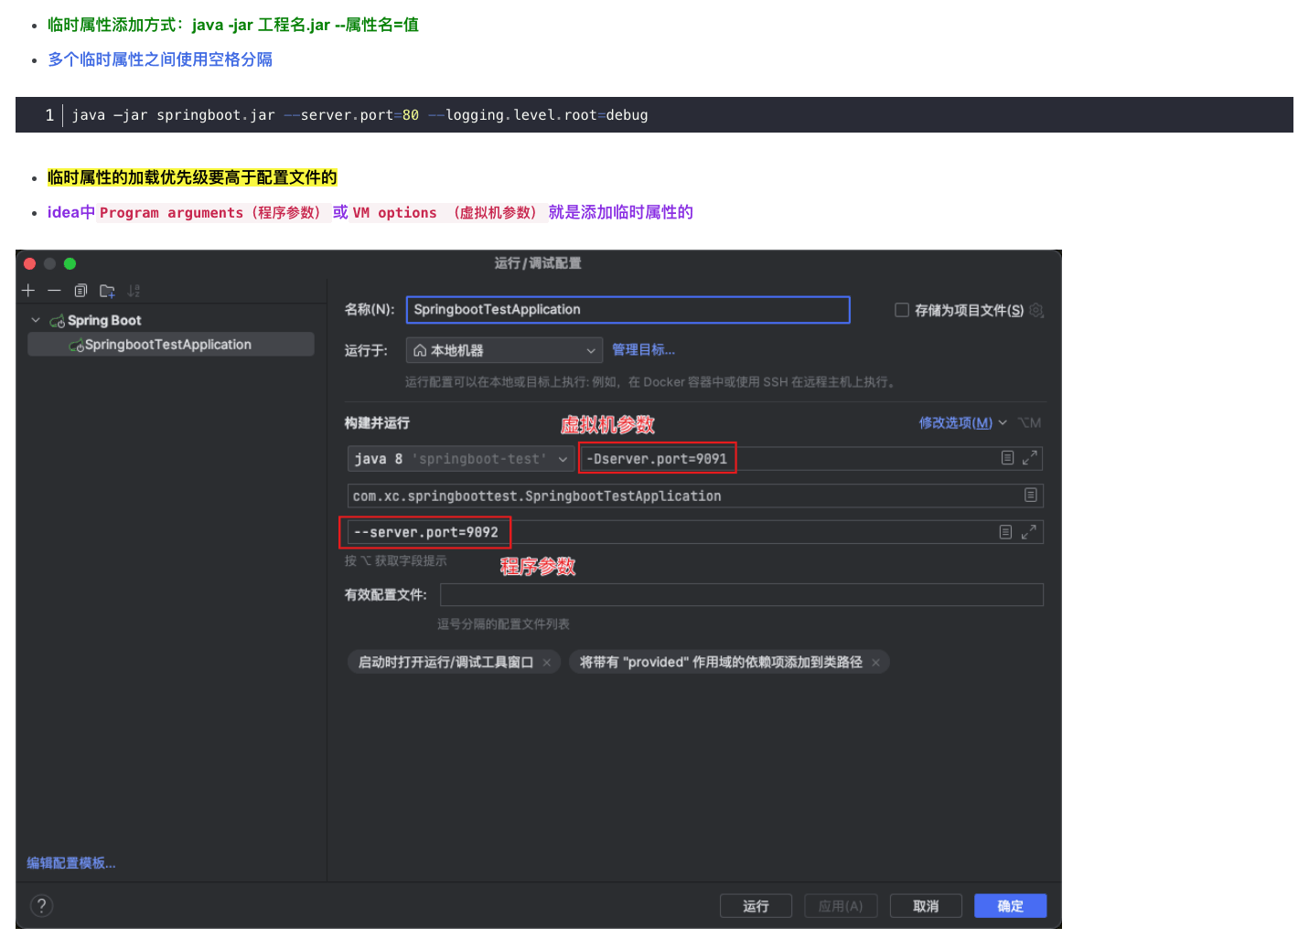1309x949 pixels.
Task: Collapse the Spring Boot tree node
Action: point(36,320)
